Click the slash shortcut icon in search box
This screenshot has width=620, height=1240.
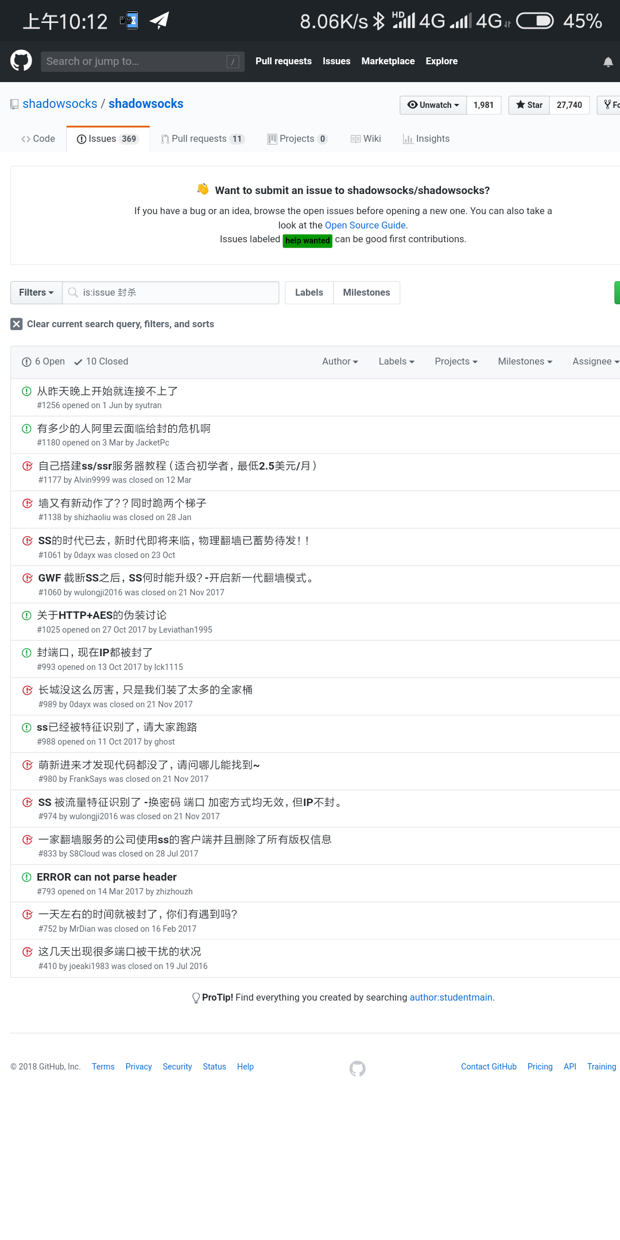tap(232, 61)
